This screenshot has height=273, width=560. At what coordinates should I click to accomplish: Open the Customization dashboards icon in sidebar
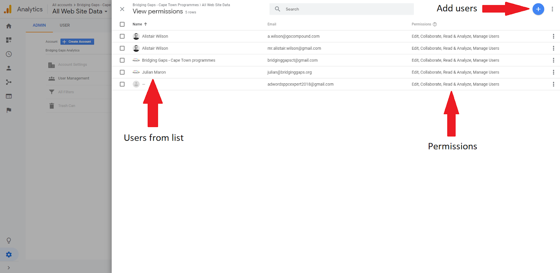pos(9,40)
